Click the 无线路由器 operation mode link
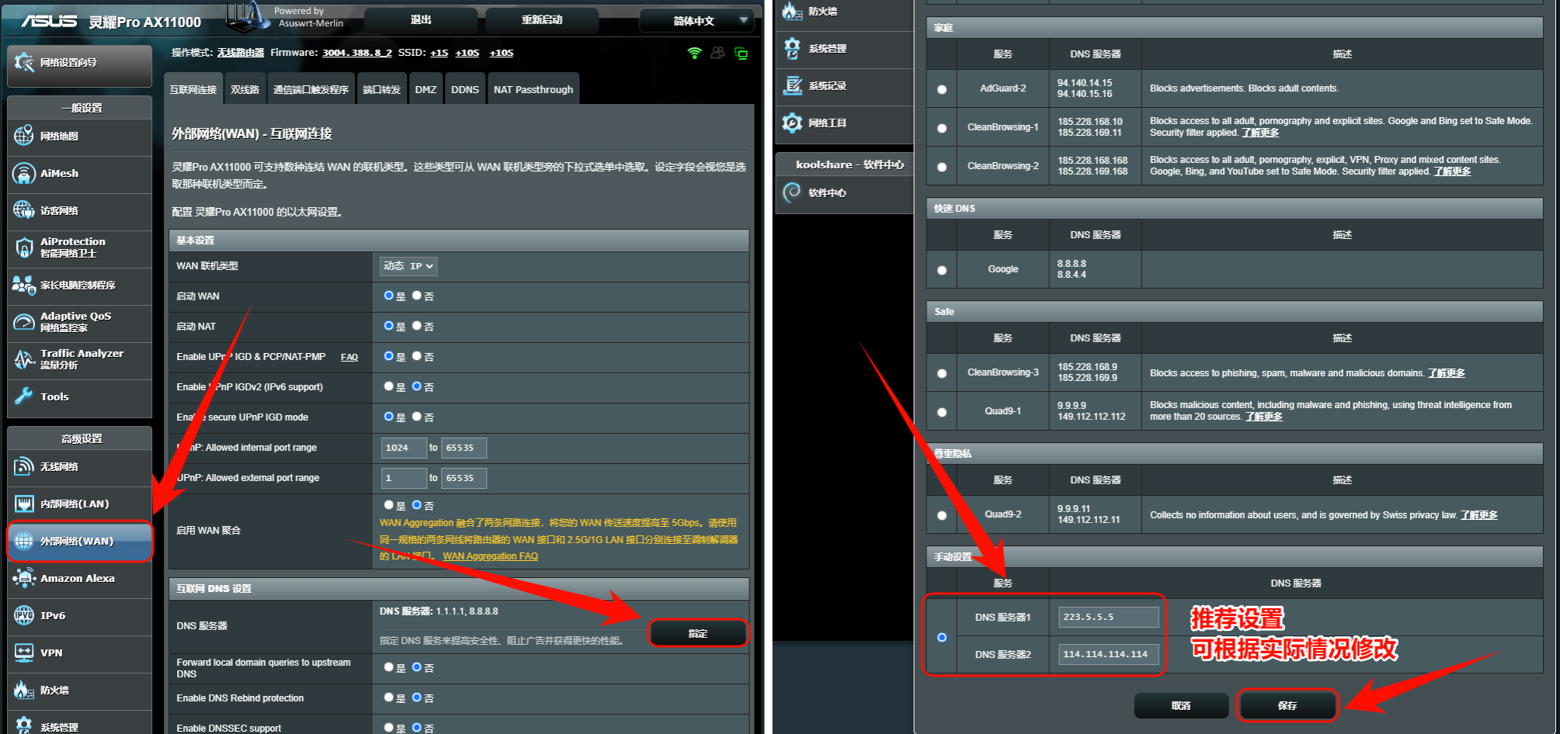The image size is (1560, 734). pyautogui.click(x=241, y=53)
